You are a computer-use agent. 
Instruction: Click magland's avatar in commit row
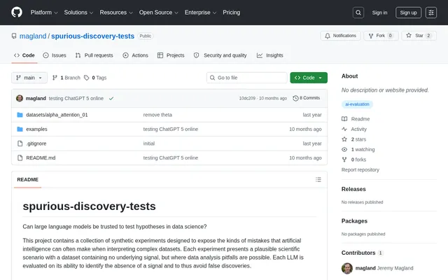point(20,98)
